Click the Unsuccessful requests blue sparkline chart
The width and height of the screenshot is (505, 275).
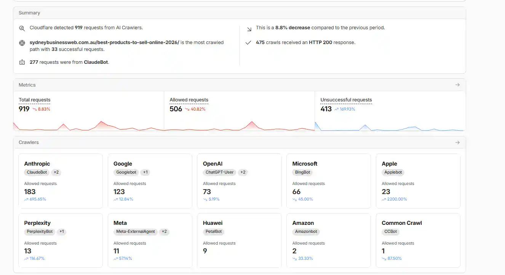pyautogui.click(x=390, y=125)
